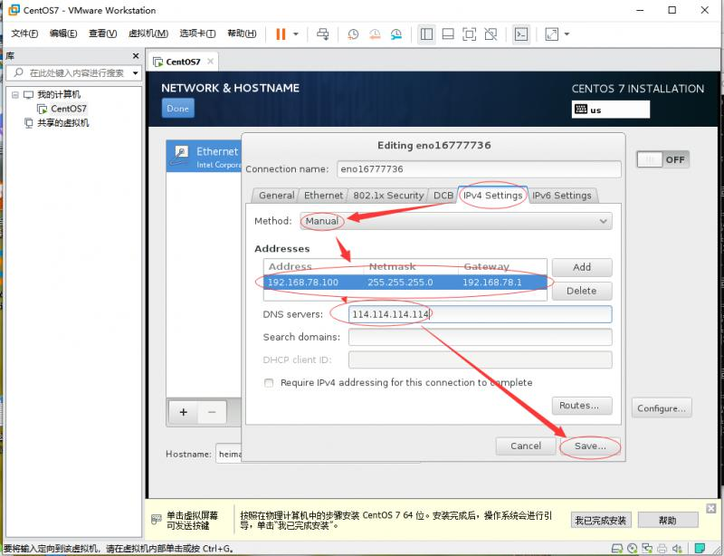Select gateway cell 192.168.78.1
Screen dimensions: 724x556
coord(492,283)
